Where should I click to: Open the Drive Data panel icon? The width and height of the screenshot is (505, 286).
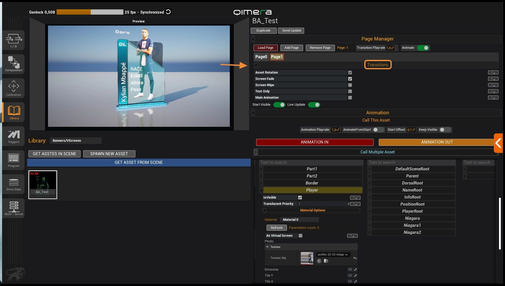14,184
